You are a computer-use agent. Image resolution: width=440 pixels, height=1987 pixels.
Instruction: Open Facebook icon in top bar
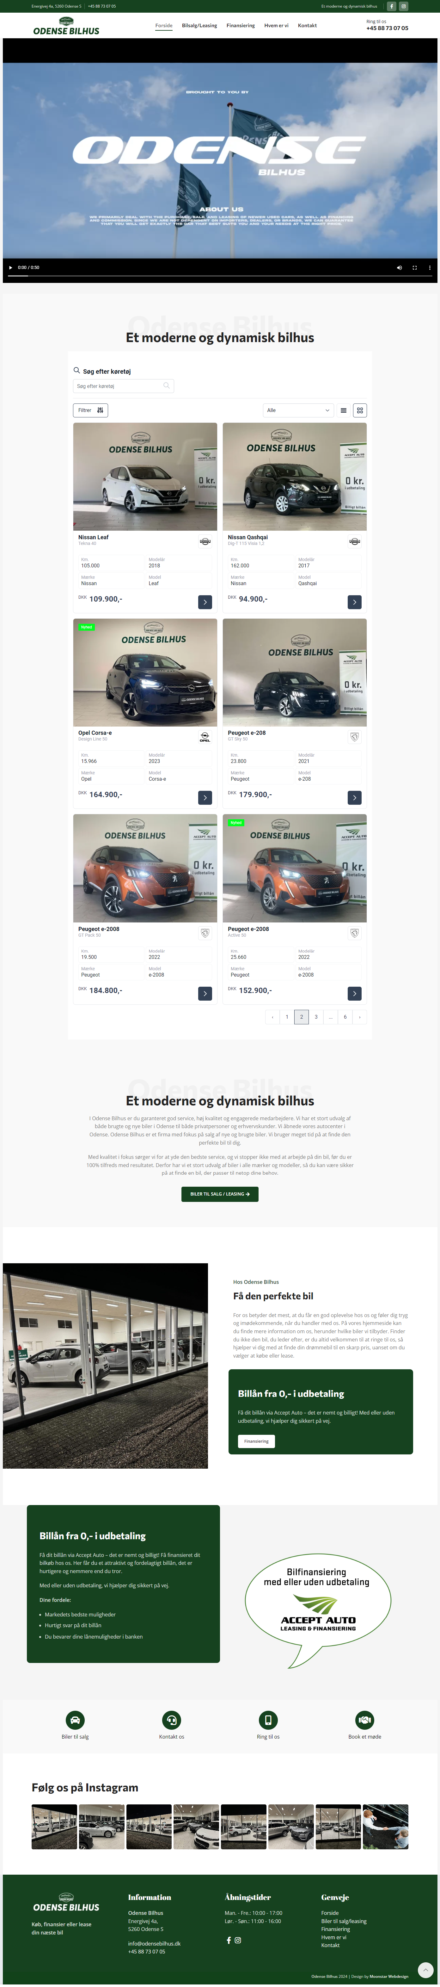tap(391, 6)
